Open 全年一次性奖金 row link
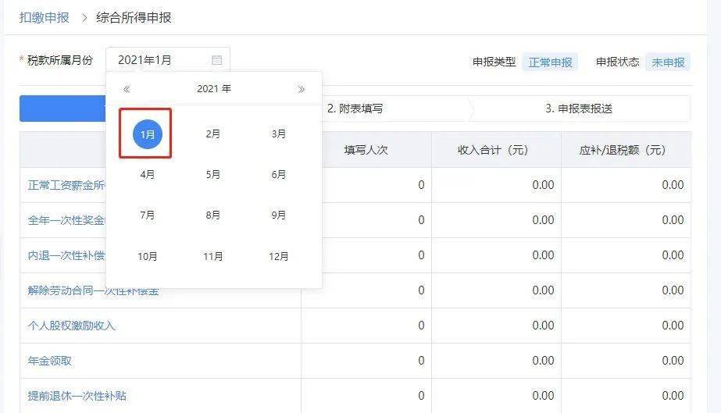Screen dimensions: 721x413 (66, 220)
